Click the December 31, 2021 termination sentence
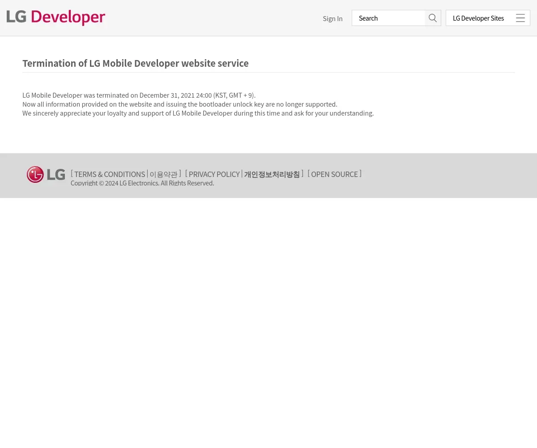The width and height of the screenshot is (537, 448). pyautogui.click(x=139, y=95)
